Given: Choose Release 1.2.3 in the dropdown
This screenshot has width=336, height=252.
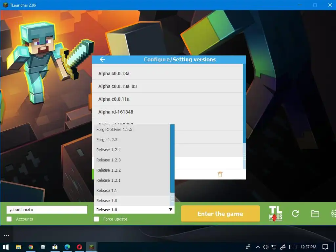Looking at the screenshot, I should click(132, 160).
